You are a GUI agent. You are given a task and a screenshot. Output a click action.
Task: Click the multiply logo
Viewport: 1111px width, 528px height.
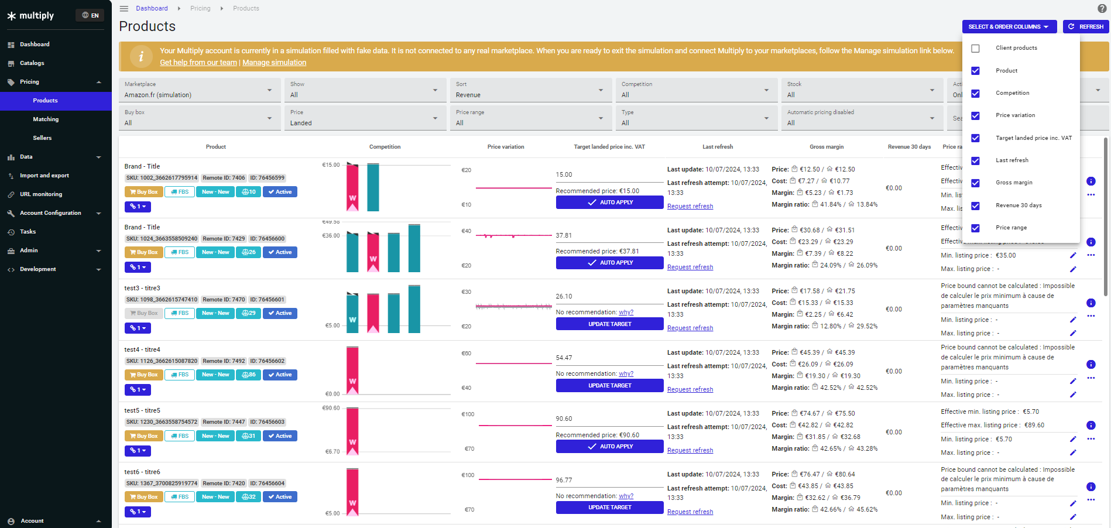[x=31, y=16]
